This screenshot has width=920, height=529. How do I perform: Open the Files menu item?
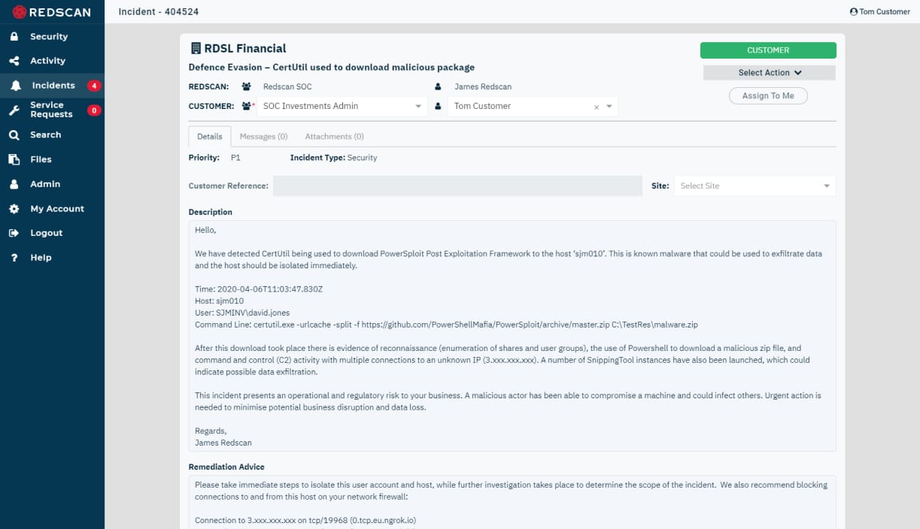[41, 159]
